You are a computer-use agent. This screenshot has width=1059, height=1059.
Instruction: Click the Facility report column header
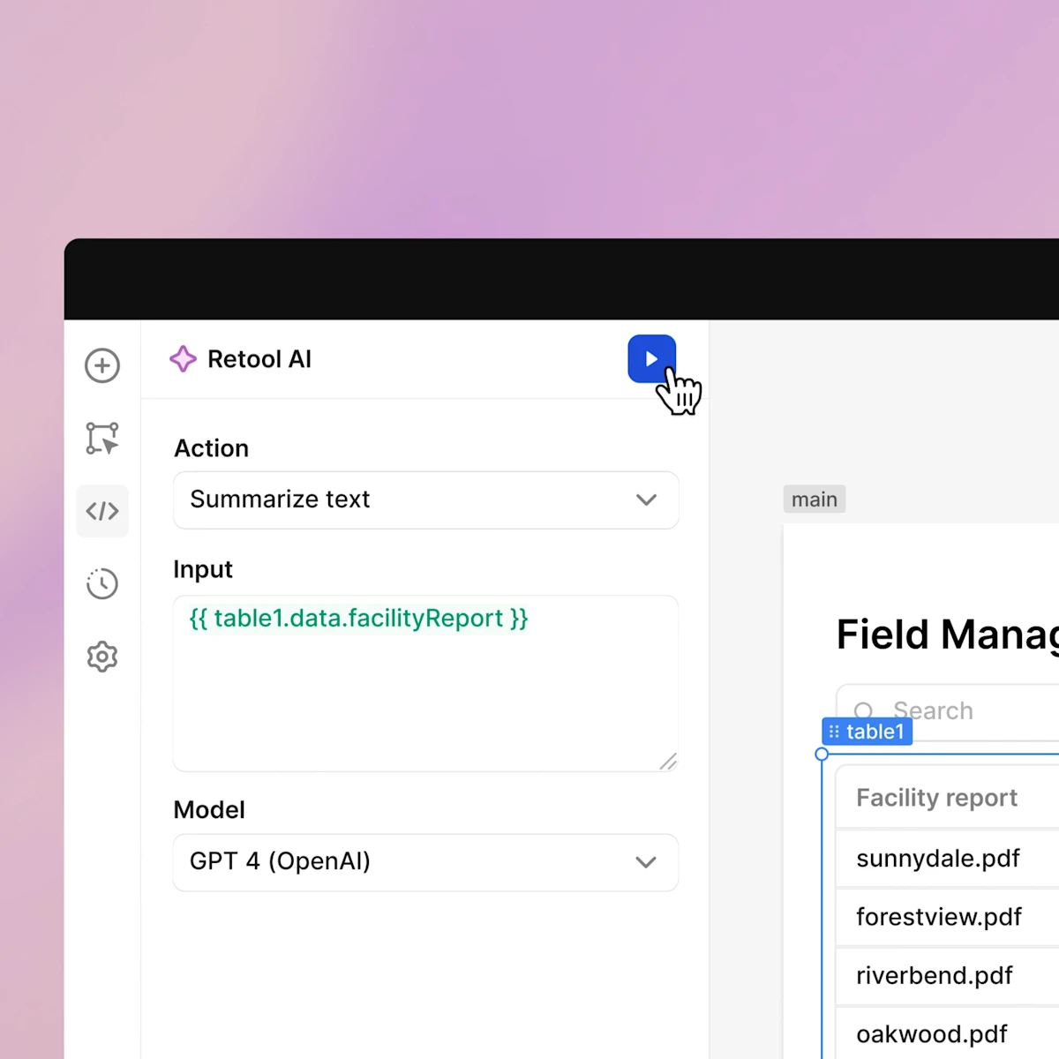(x=936, y=797)
